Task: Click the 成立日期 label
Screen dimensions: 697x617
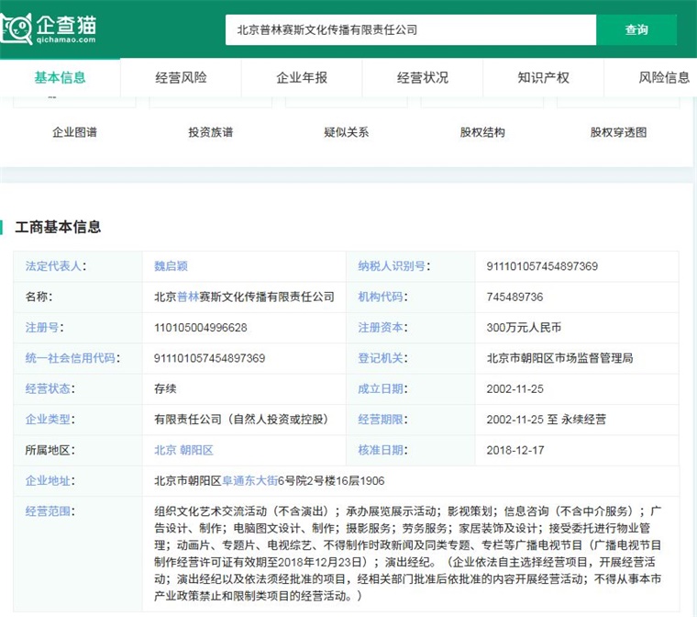Action: click(382, 388)
